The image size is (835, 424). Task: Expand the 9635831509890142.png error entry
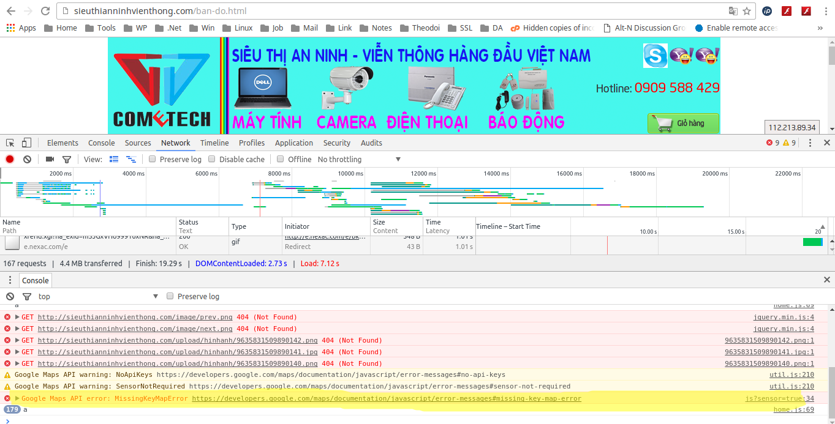point(17,340)
